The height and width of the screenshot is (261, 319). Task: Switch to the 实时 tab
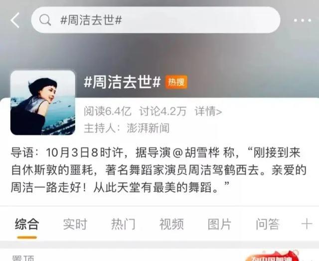75,224
